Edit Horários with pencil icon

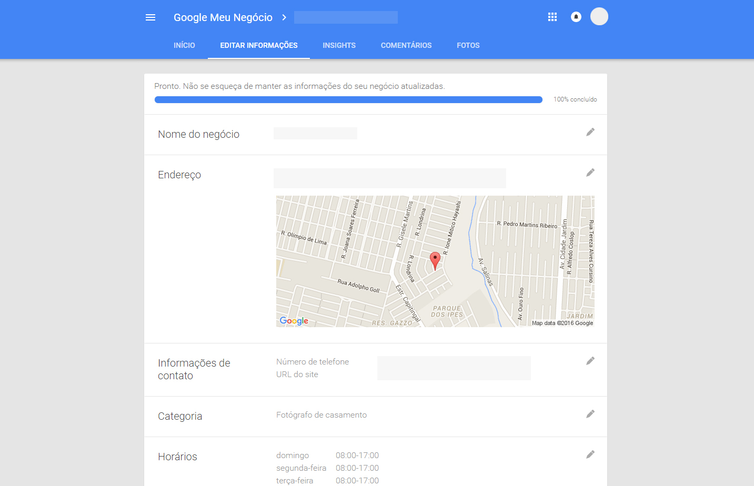590,454
